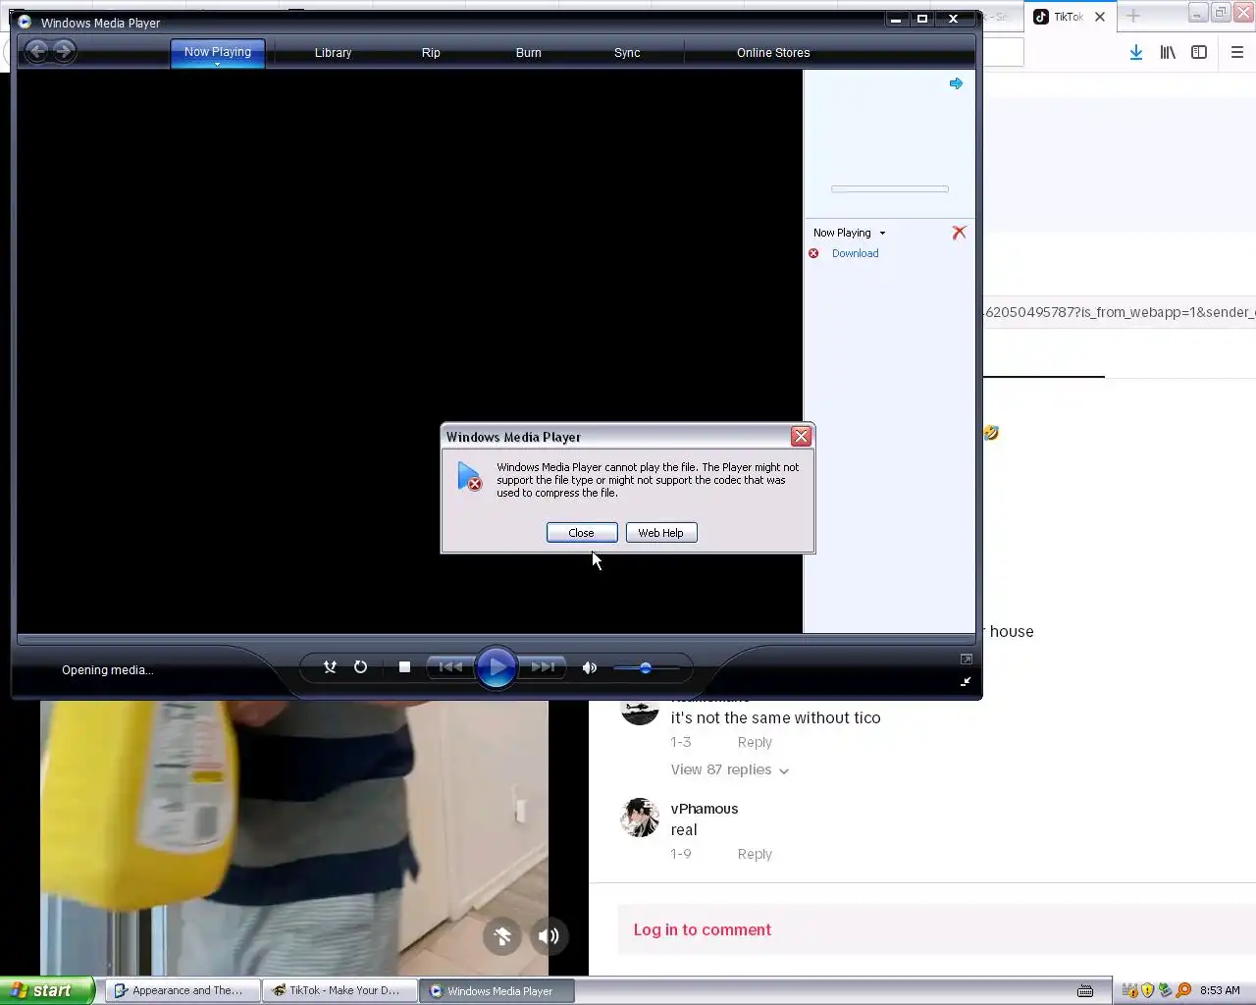This screenshot has height=1005, width=1256.
Task: Open the Sync tab
Action: (627, 53)
